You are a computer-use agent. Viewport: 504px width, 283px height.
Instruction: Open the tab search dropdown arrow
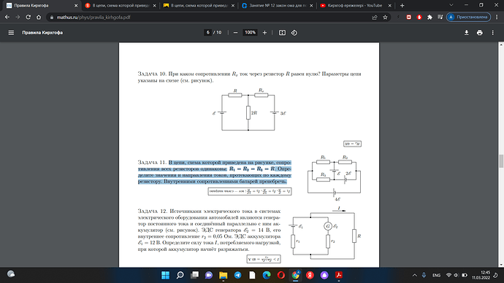pos(451,5)
